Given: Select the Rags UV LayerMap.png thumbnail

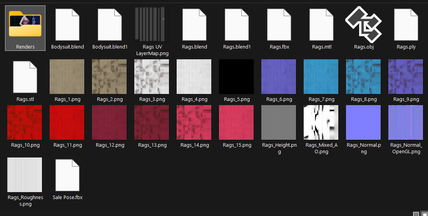Looking at the screenshot, I should point(152,25).
